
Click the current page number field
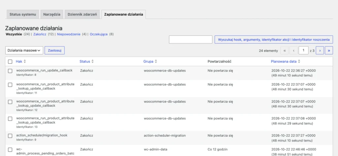(x=304, y=50)
